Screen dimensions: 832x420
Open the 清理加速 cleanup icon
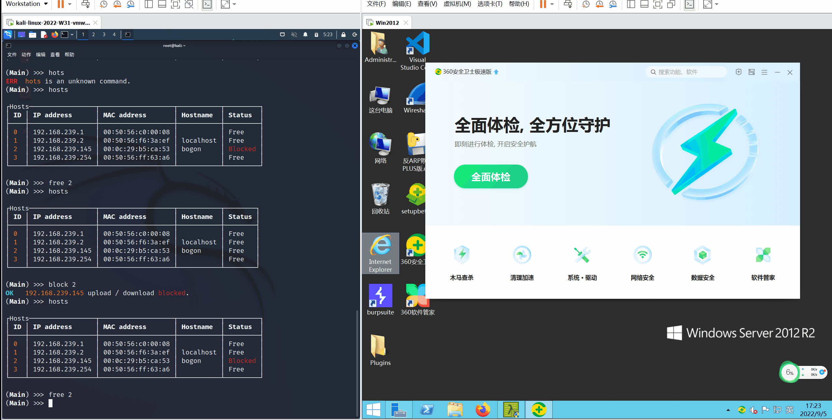pos(522,255)
